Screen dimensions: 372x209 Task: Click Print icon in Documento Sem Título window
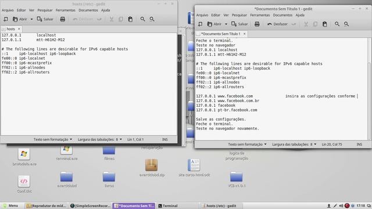(257, 24)
